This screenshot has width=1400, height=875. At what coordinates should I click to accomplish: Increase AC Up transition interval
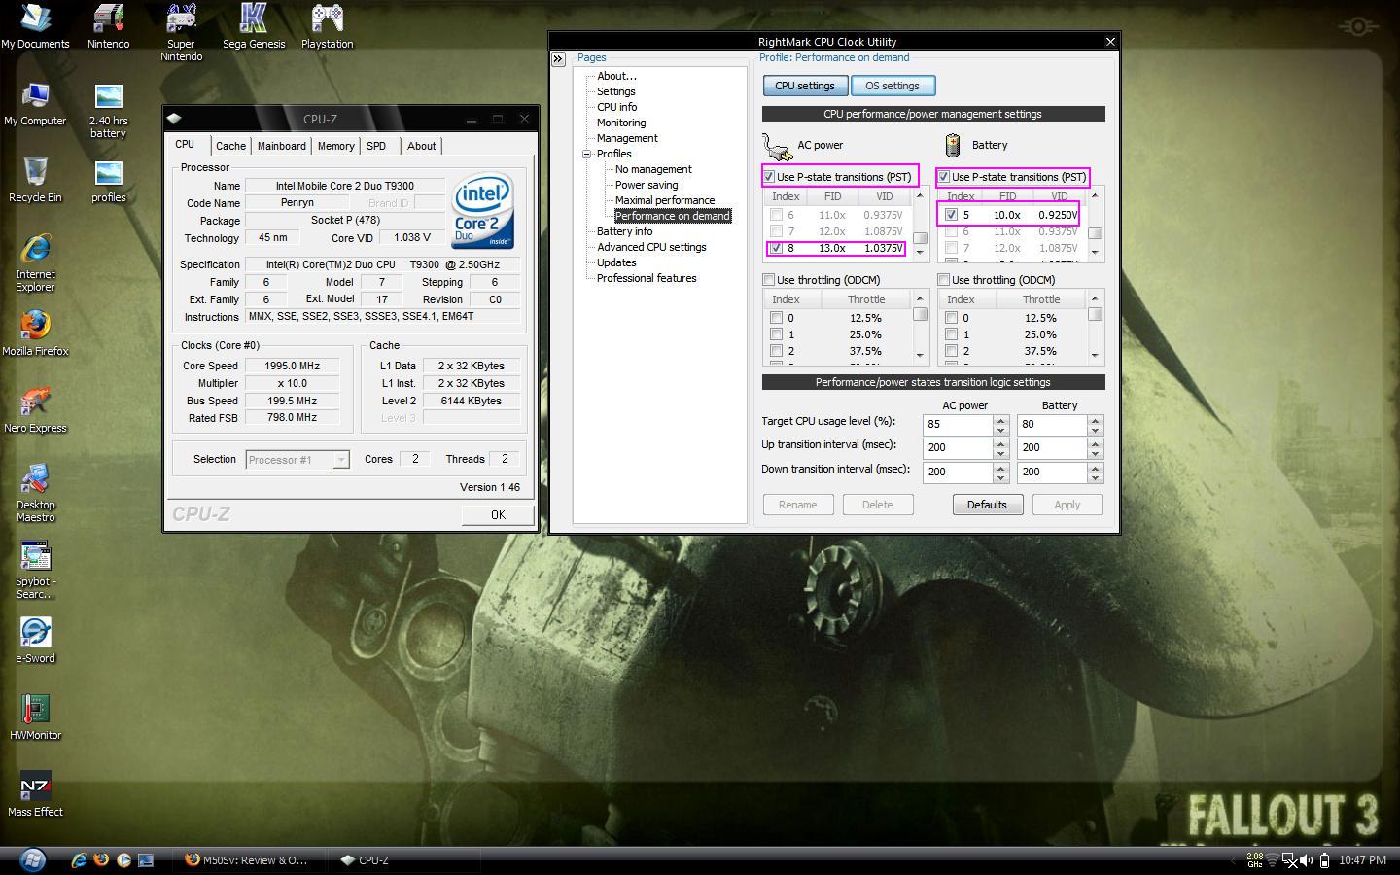click(x=1000, y=443)
